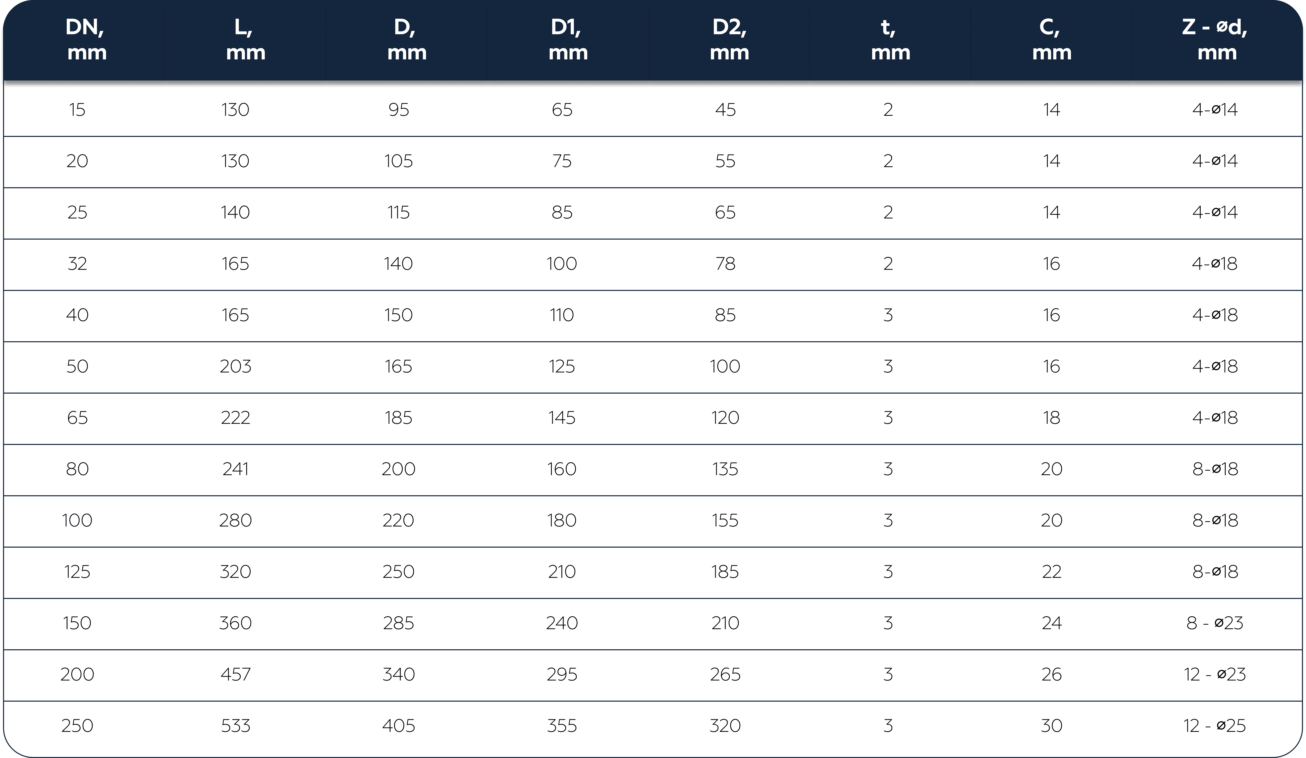
Task: Select the L value 457 cell
Action: [x=235, y=675]
